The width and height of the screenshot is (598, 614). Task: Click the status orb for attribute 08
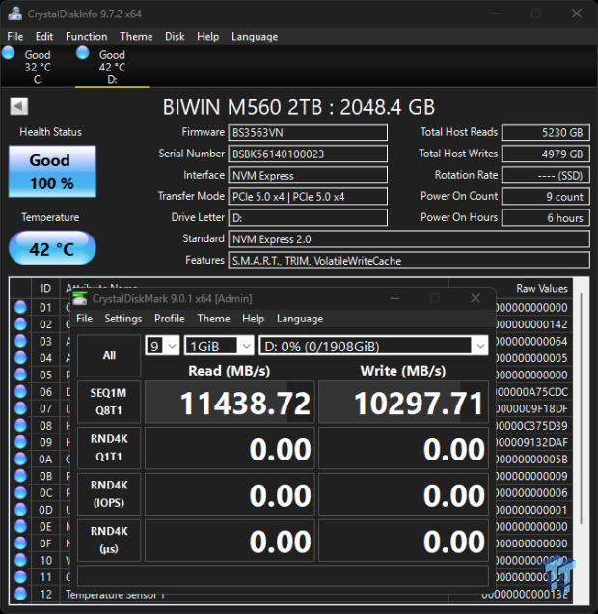pyautogui.click(x=20, y=425)
